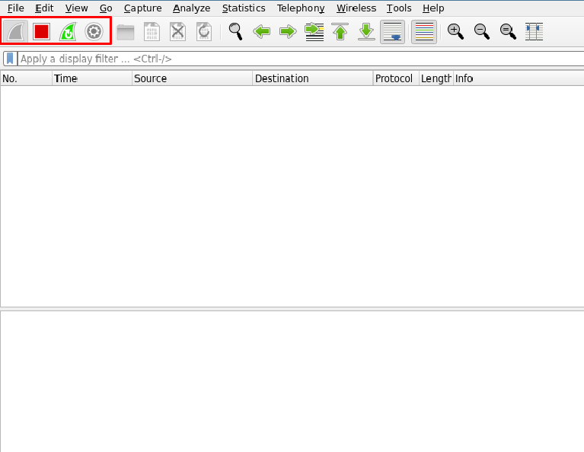Open the Statistics menu
584x452 pixels.
point(244,8)
